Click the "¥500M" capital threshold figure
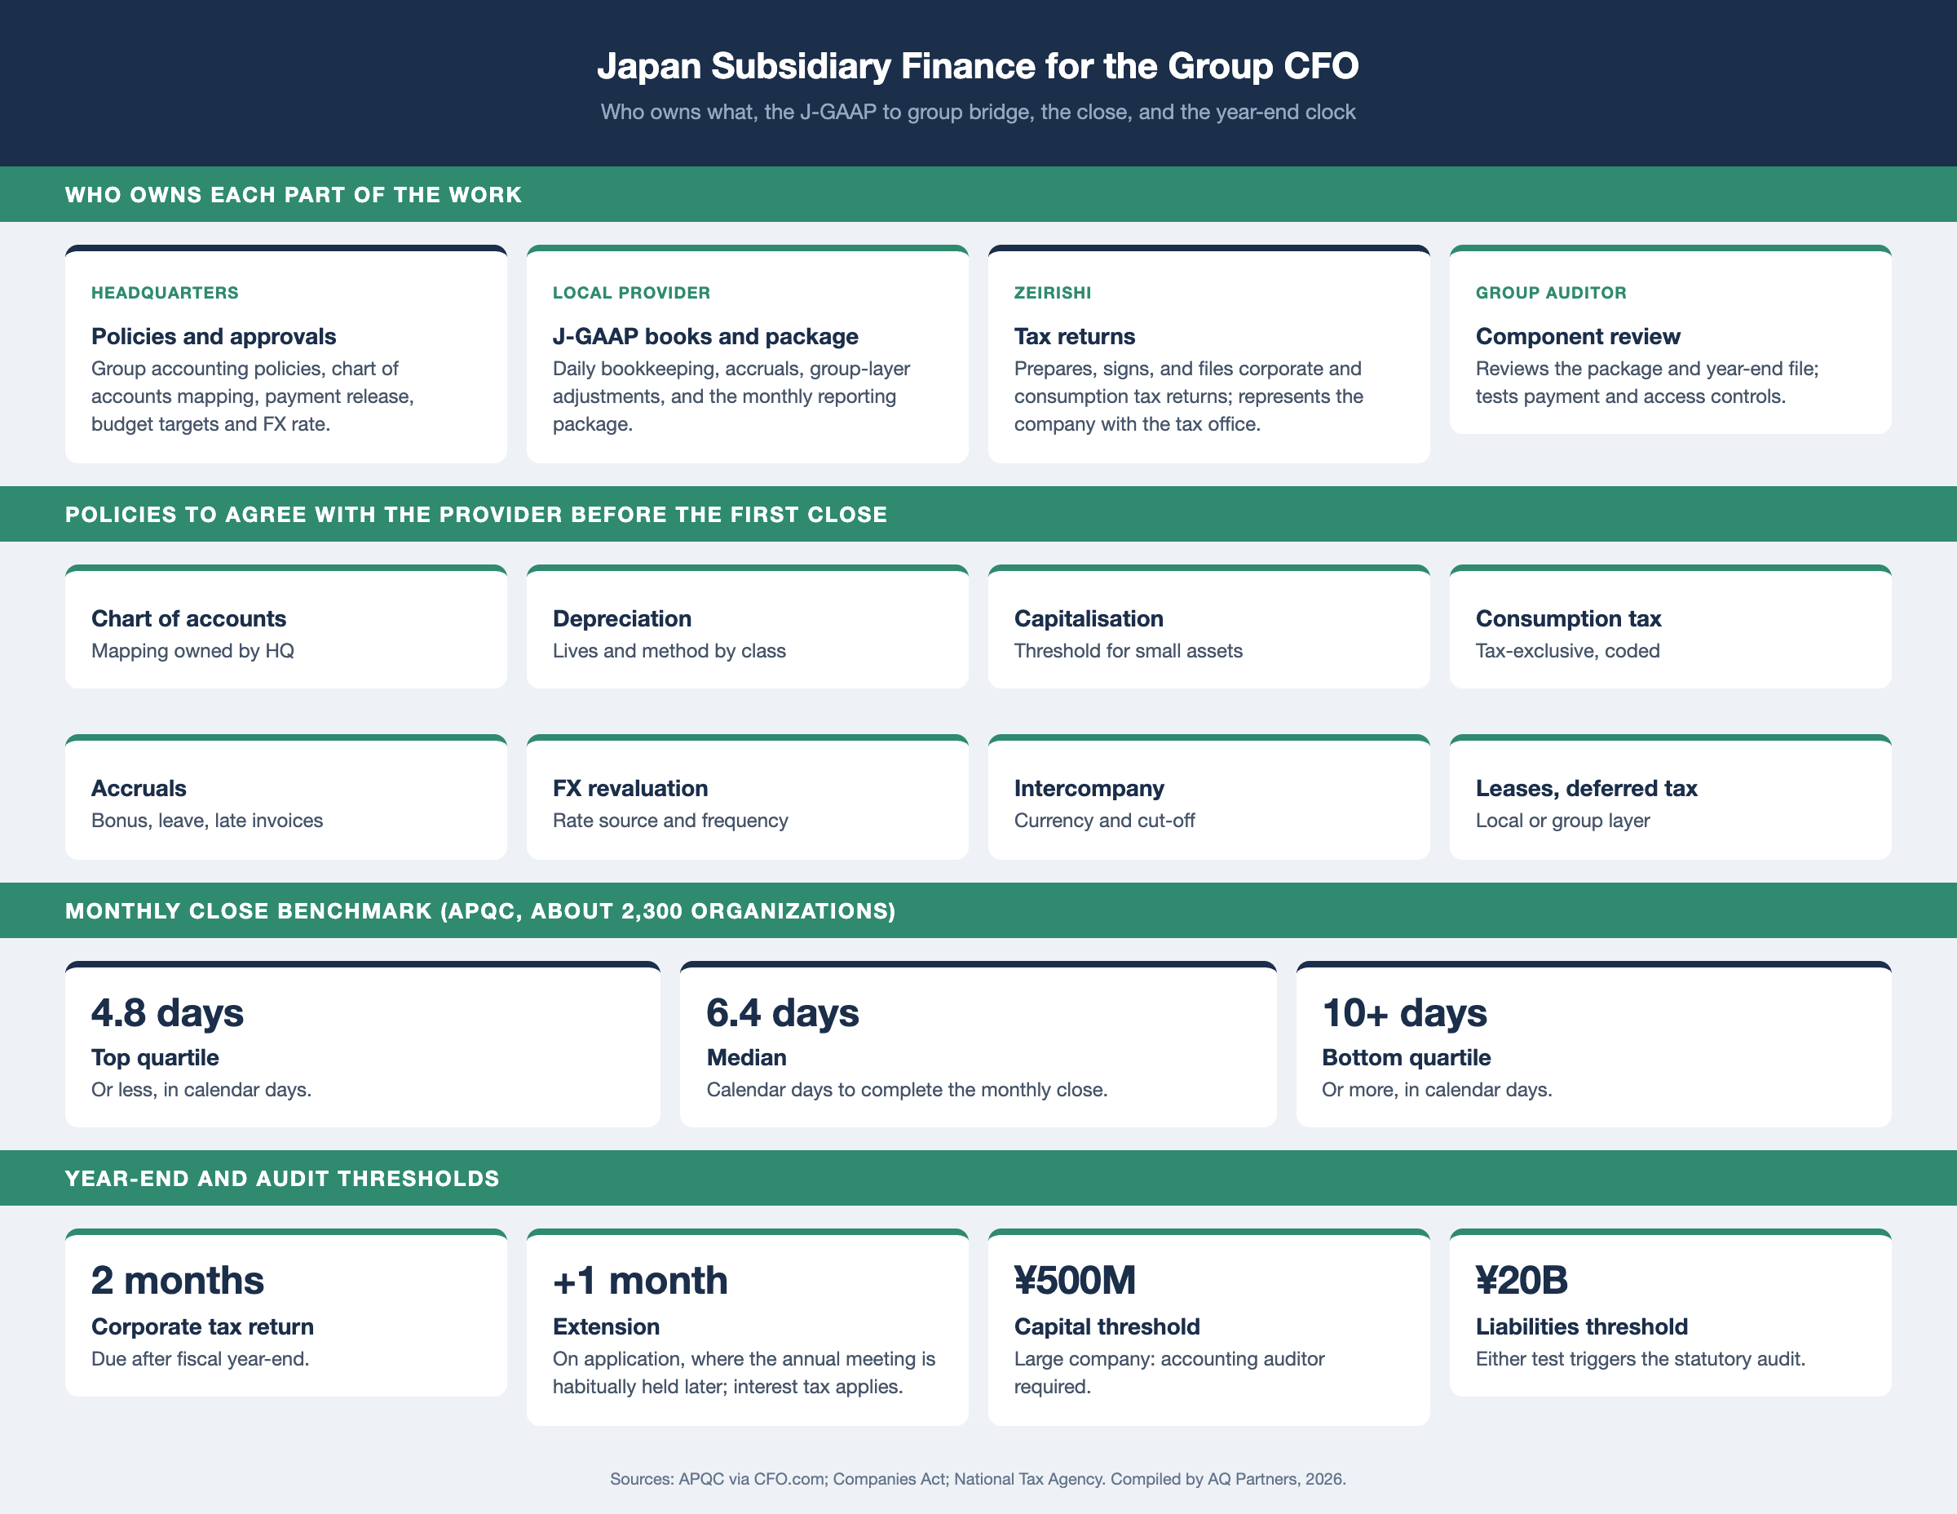The width and height of the screenshot is (1957, 1514). point(1075,1280)
